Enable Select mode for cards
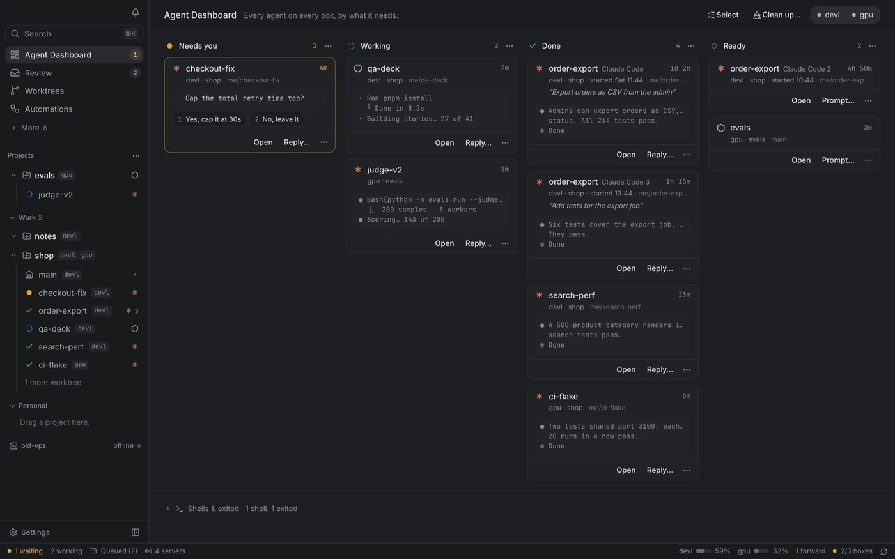The height and width of the screenshot is (559, 895). (723, 15)
